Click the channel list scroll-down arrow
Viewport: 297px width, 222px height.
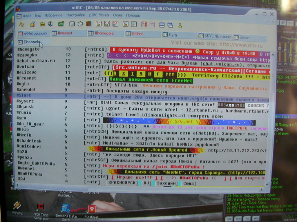click(267, 184)
